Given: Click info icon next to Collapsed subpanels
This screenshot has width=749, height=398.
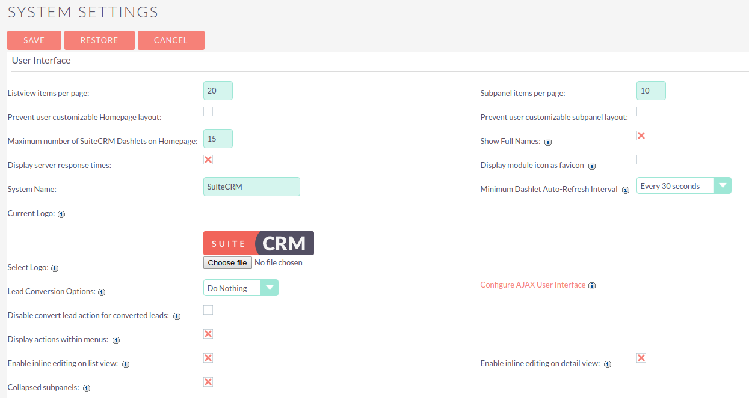Looking at the screenshot, I should [x=87, y=388].
